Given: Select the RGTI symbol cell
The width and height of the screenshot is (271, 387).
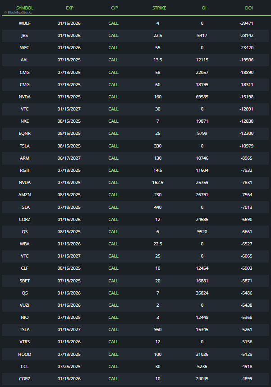Looking at the screenshot, I should tap(25, 170).
